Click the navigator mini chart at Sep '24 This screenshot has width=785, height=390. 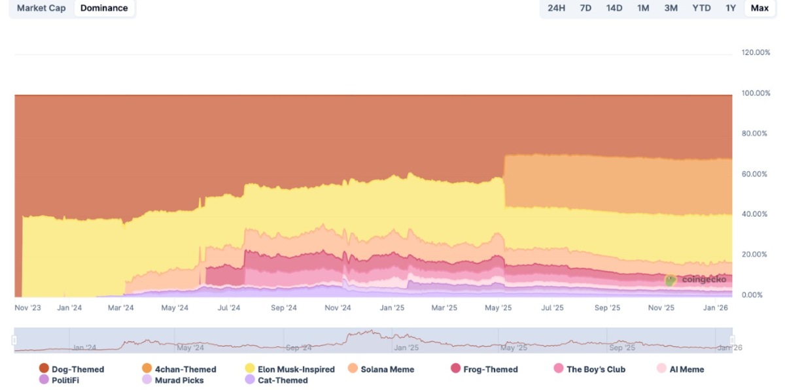coord(299,348)
